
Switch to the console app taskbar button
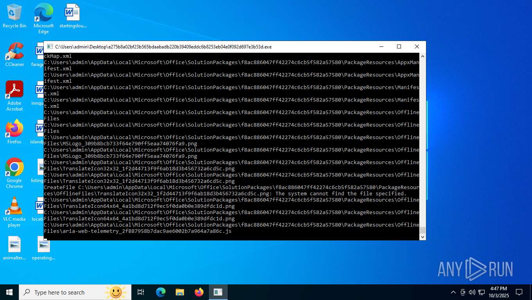pyautogui.click(x=218, y=292)
